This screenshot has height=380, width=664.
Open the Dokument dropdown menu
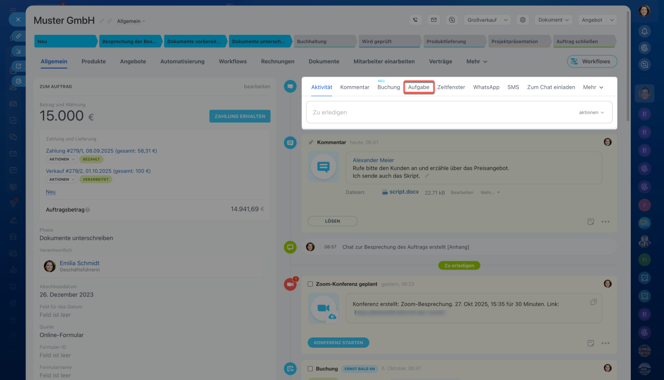(x=554, y=20)
